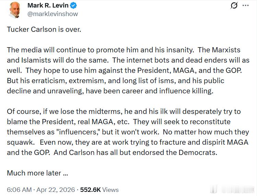Viewport: 257px width, 196px height.
Task: Open Mark R. Levin's profile avatar
Action: 16,10
